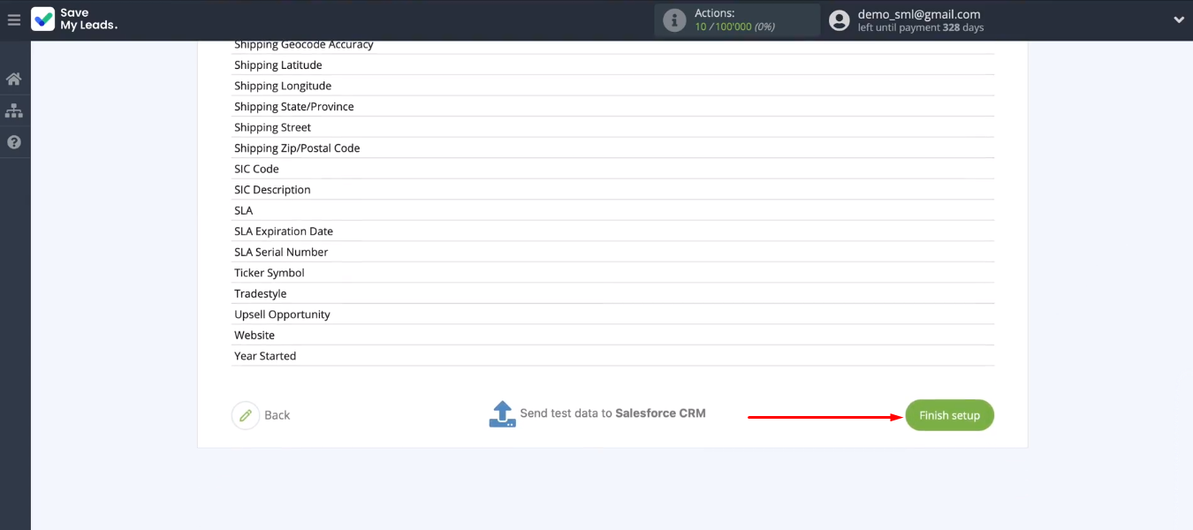Select the SLA Expiration Date field
1193x530 pixels.
612,231
